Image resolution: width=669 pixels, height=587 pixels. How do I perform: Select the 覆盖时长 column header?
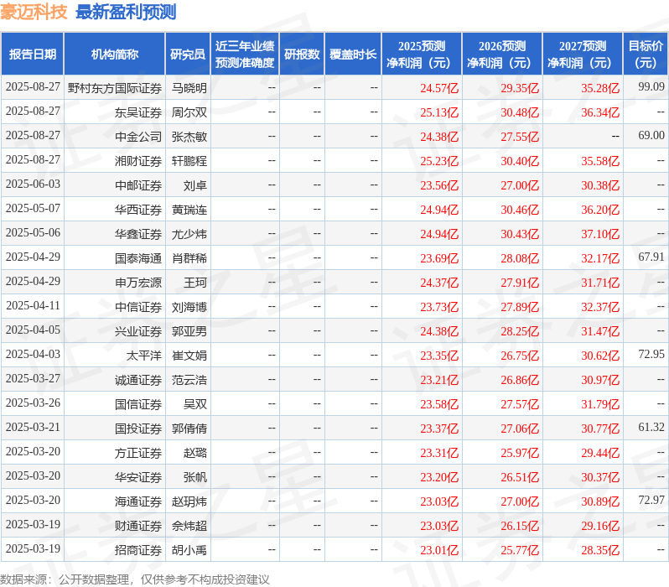click(x=353, y=55)
